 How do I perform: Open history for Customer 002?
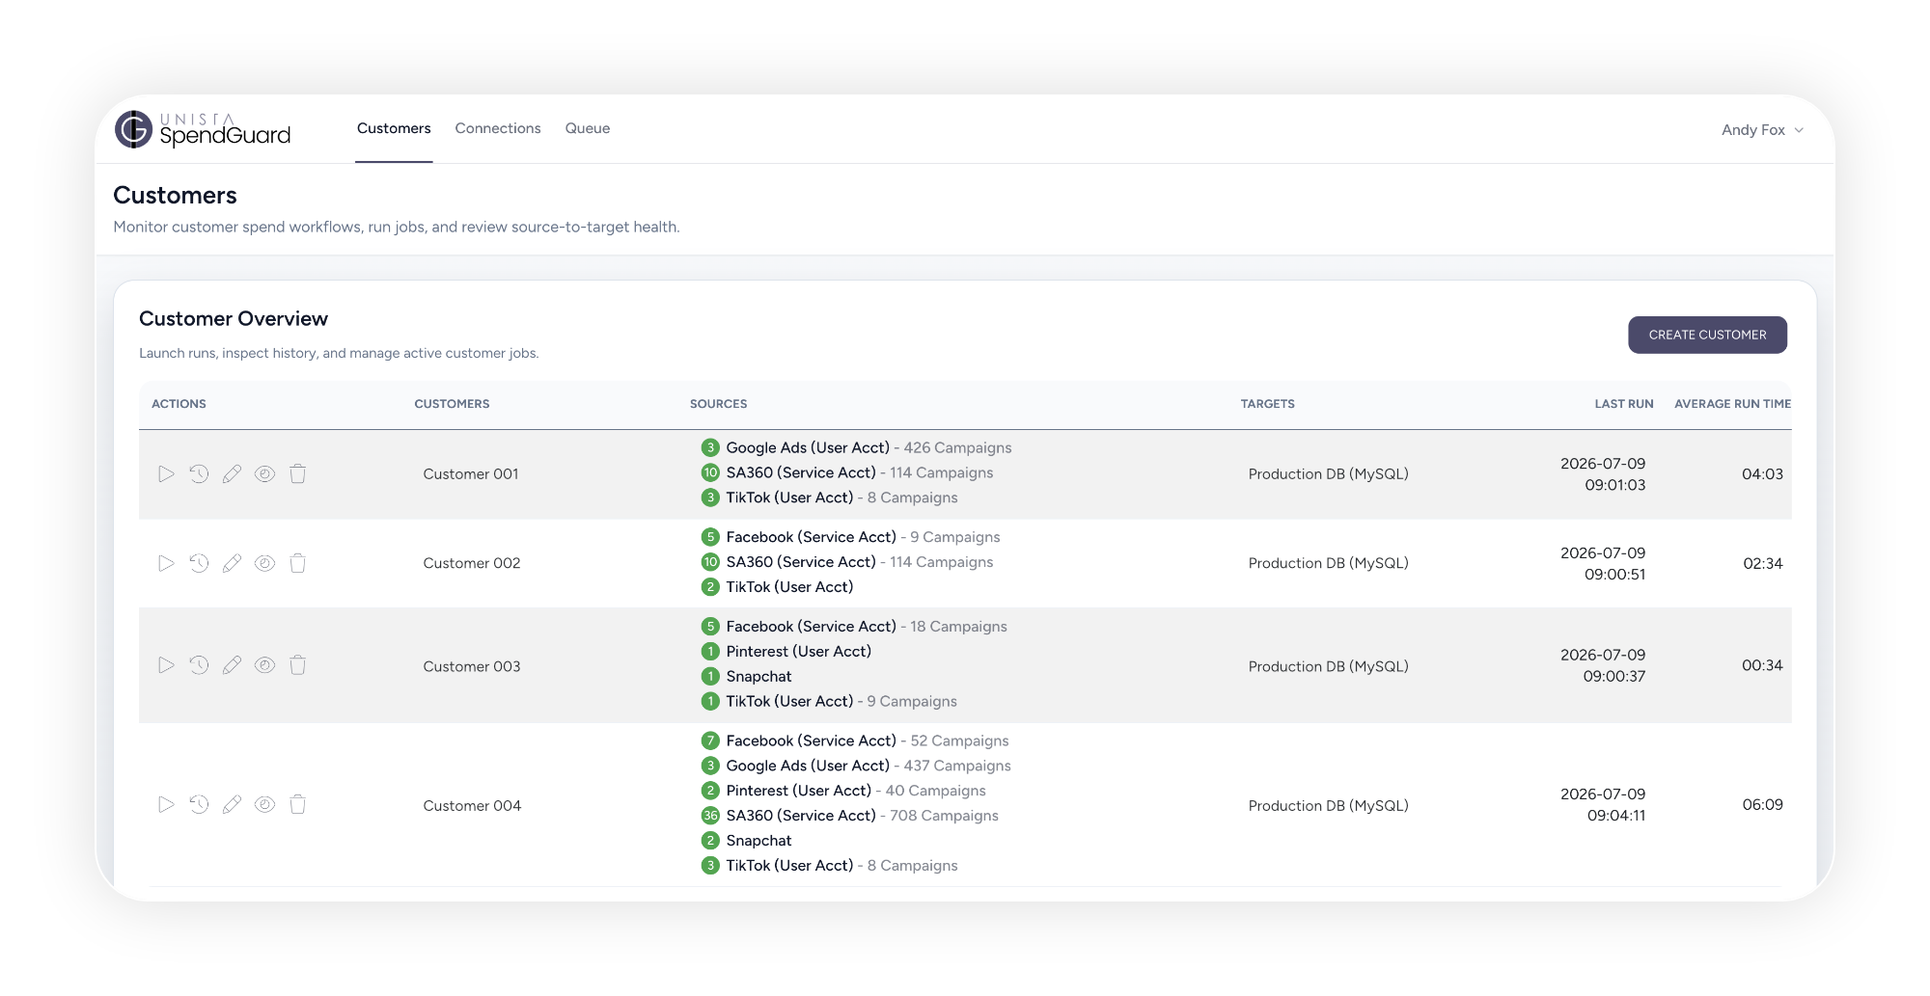click(x=199, y=563)
